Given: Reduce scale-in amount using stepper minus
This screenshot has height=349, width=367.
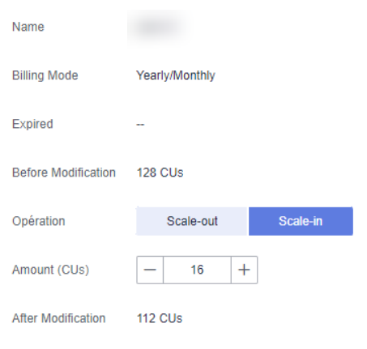Looking at the screenshot, I should (150, 270).
